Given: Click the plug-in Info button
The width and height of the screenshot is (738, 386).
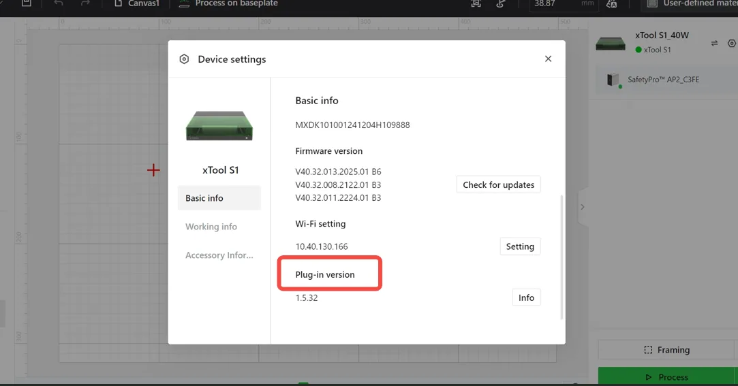Looking at the screenshot, I should (x=526, y=297).
